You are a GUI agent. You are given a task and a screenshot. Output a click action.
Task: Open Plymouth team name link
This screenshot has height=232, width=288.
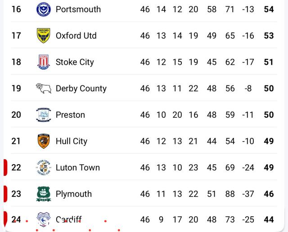click(74, 194)
